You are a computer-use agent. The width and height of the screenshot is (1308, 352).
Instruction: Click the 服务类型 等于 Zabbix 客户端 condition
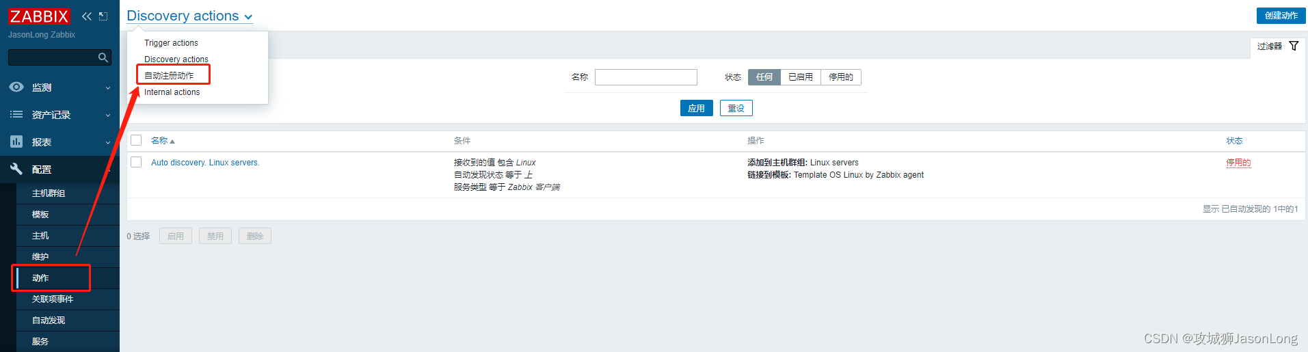point(507,187)
